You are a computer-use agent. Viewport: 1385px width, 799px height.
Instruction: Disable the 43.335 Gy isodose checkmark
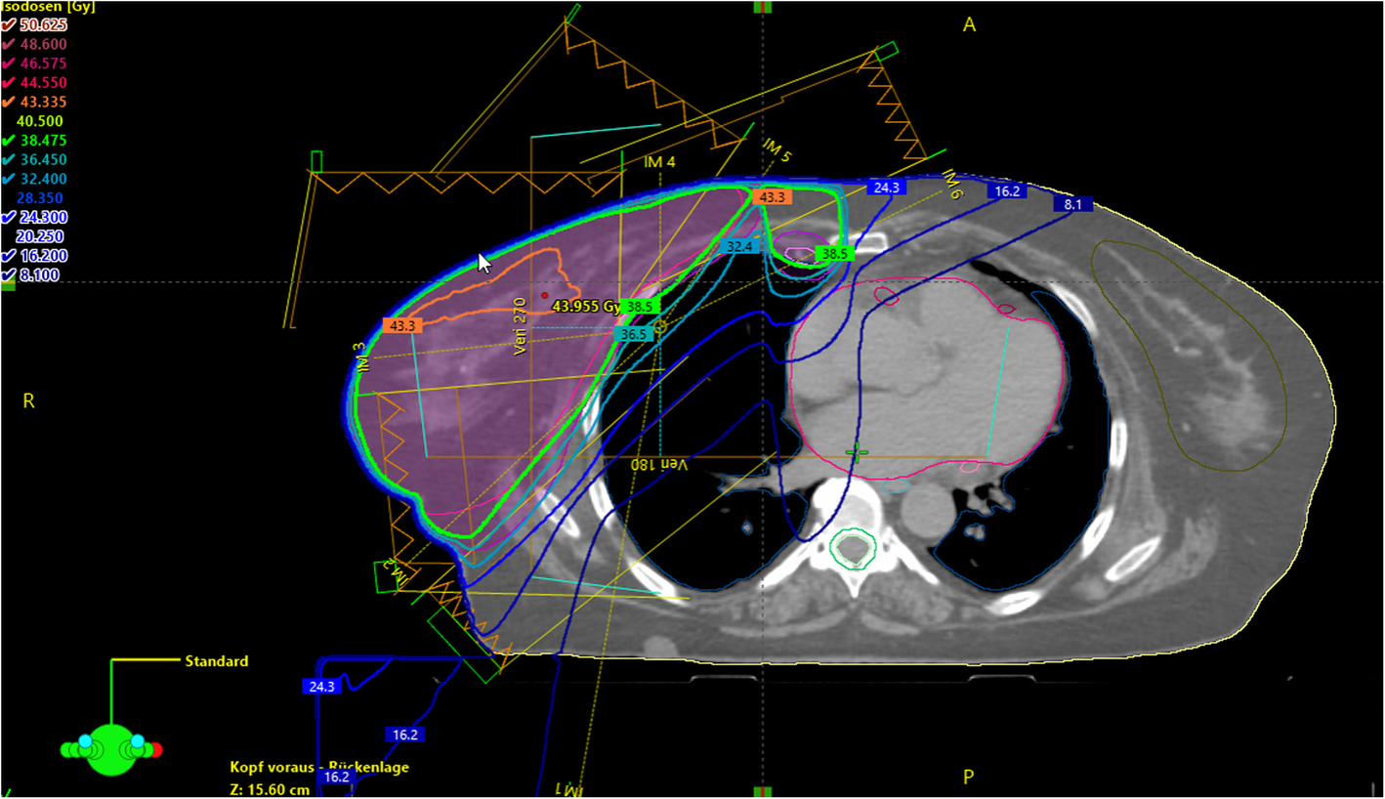[9, 102]
